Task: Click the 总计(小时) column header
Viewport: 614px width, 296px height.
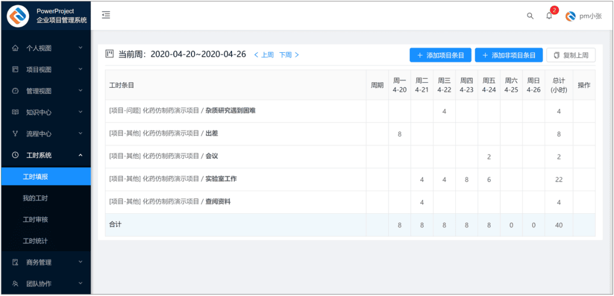Action: 559,85
